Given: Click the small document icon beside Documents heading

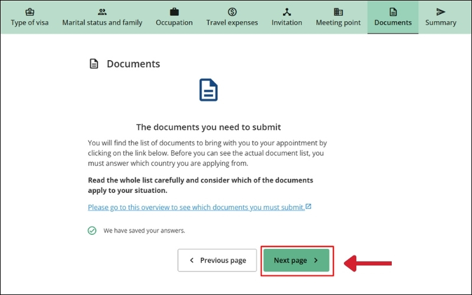Looking at the screenshot, I should pyautogui.click(x=93, y=64).
